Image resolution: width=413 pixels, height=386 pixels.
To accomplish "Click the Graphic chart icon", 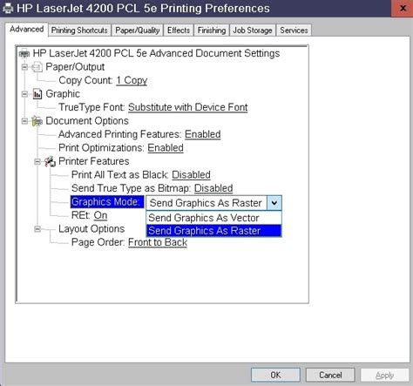I will 37,94.
